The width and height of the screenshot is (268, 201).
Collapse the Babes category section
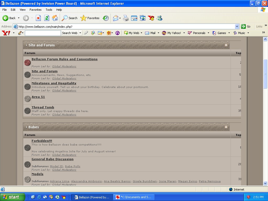coord(226,127)
